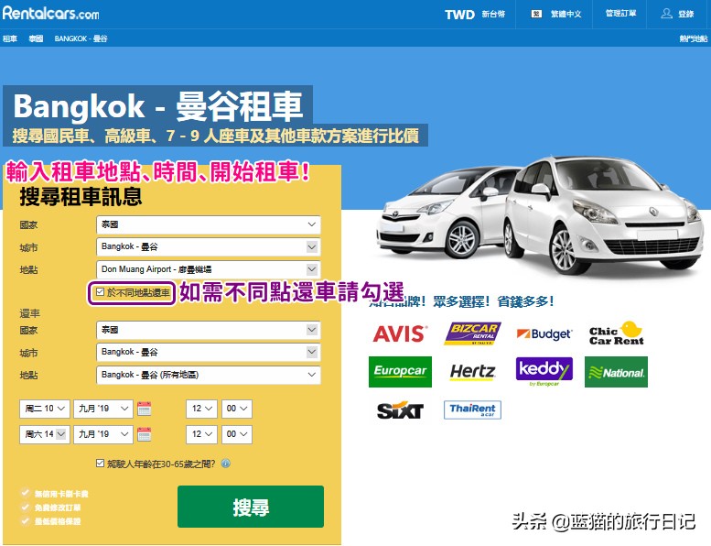Click the driver age info icon
Image resolution: width=711 pixels, height=546 pixels.
tap(226, 464)
